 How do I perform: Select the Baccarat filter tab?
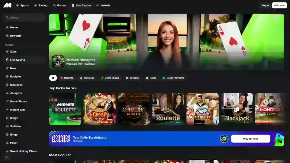132,78
